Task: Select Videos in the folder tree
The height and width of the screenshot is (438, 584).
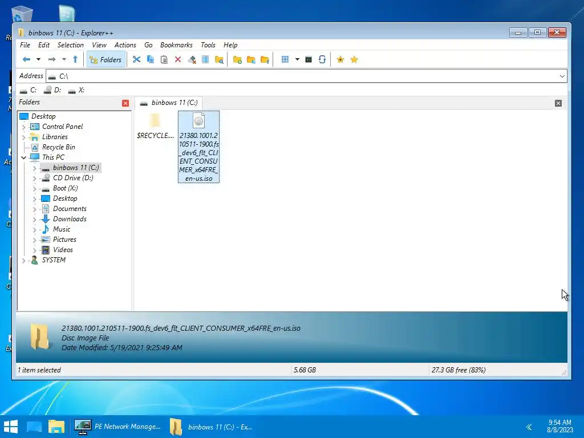Action: (63, 250)
